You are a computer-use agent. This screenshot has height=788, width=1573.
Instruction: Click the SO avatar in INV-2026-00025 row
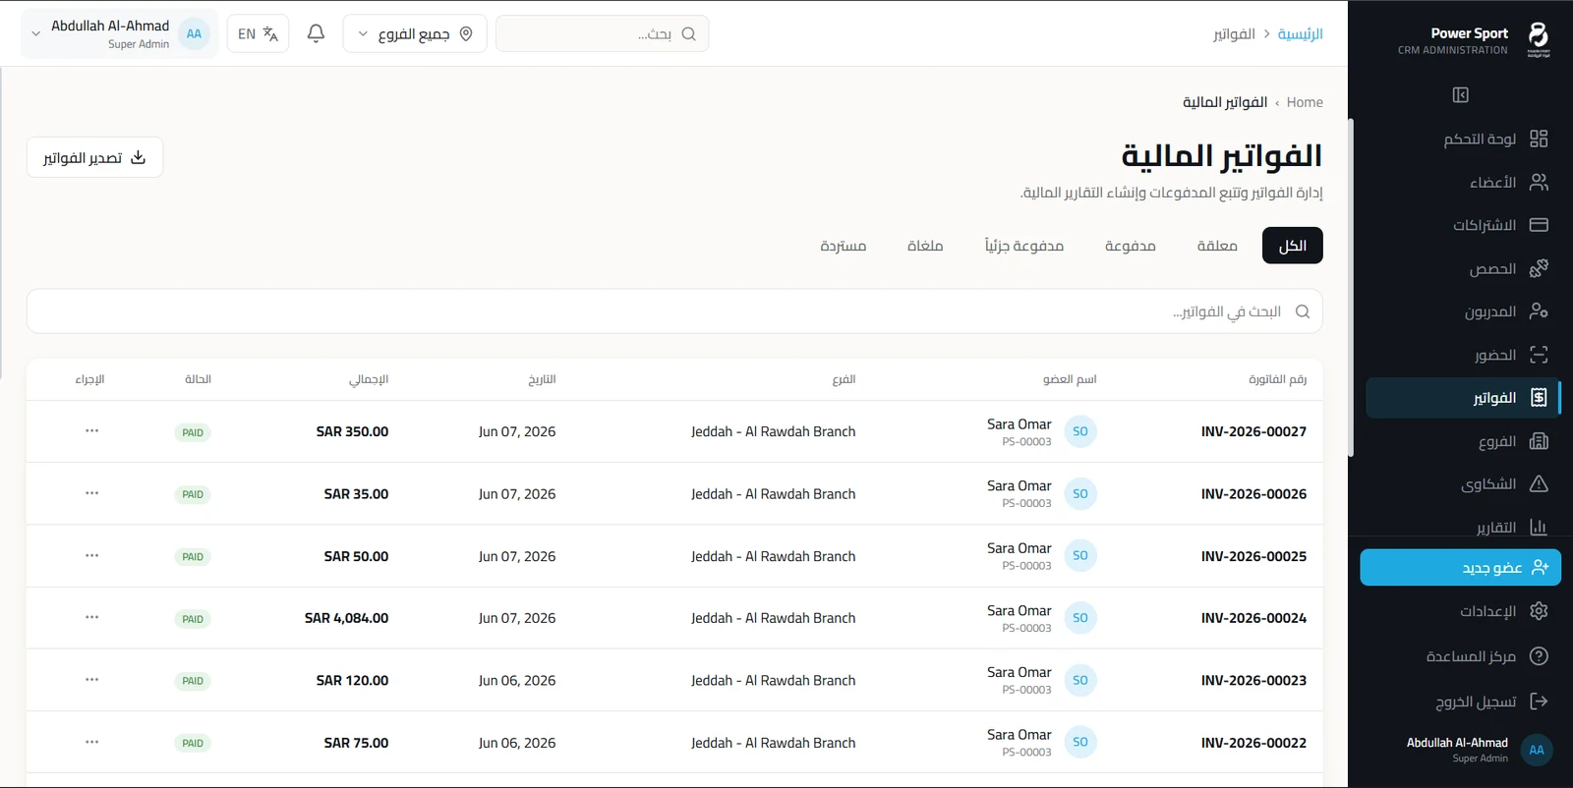[x=1079, y=556]
